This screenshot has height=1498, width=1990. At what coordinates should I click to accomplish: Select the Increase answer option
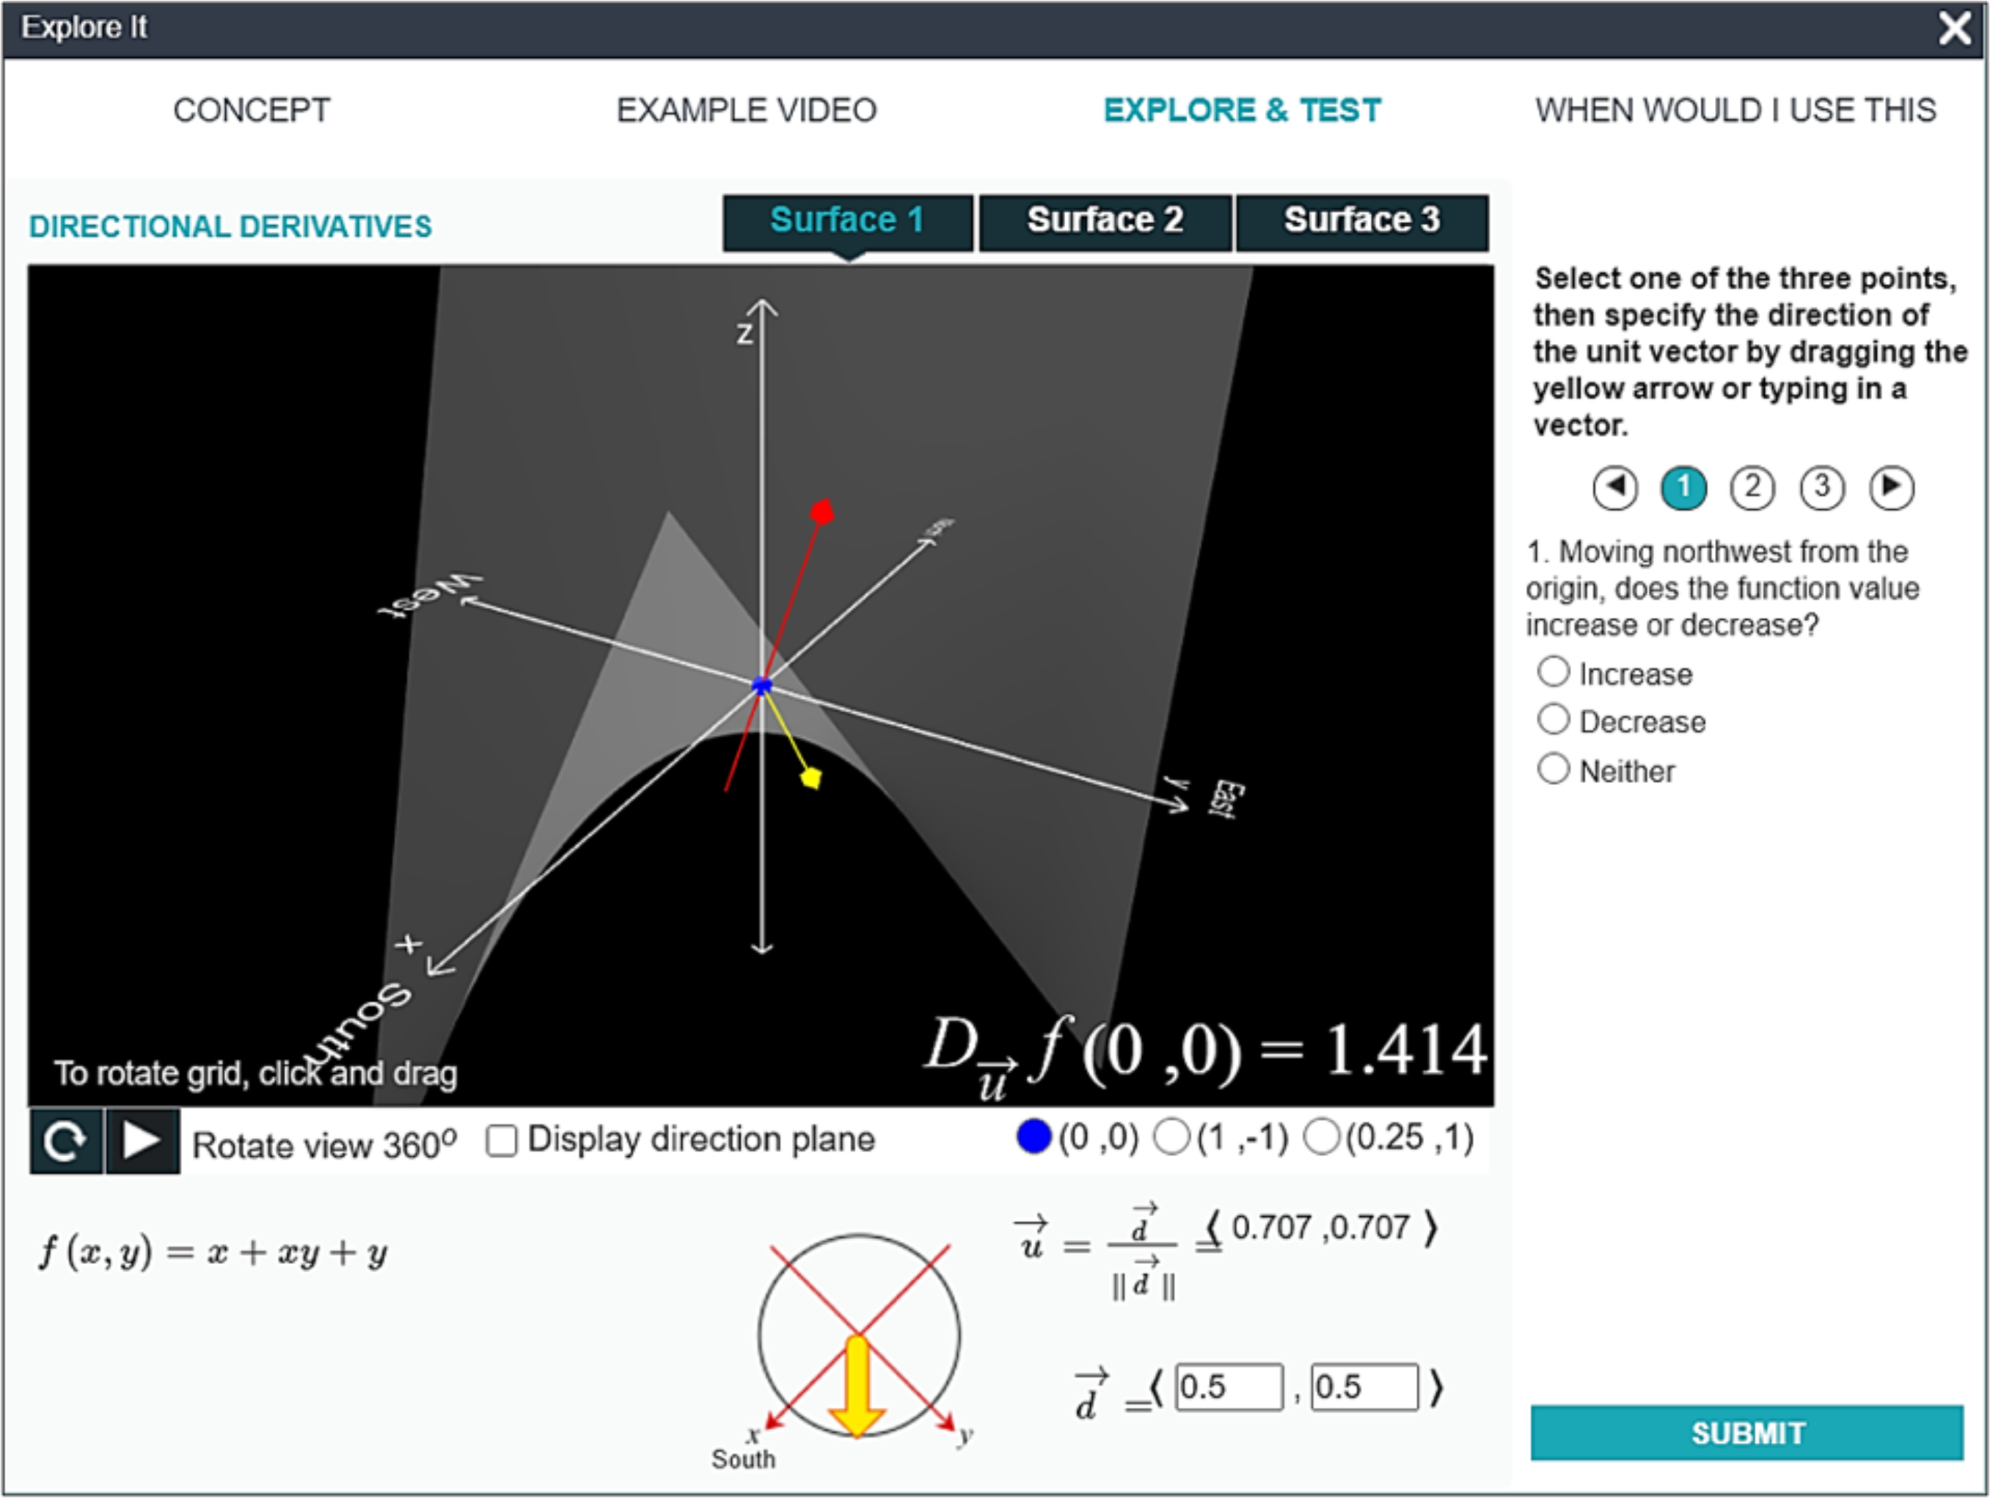(1554, 671)
